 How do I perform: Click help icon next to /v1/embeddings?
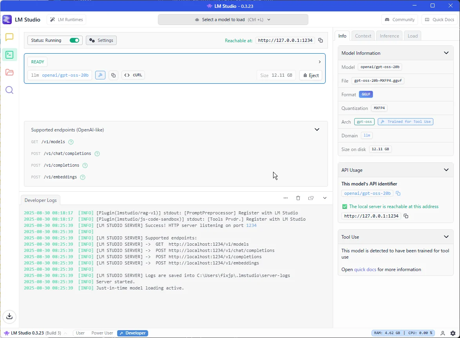pyautogui.click(x=83, y=177)
